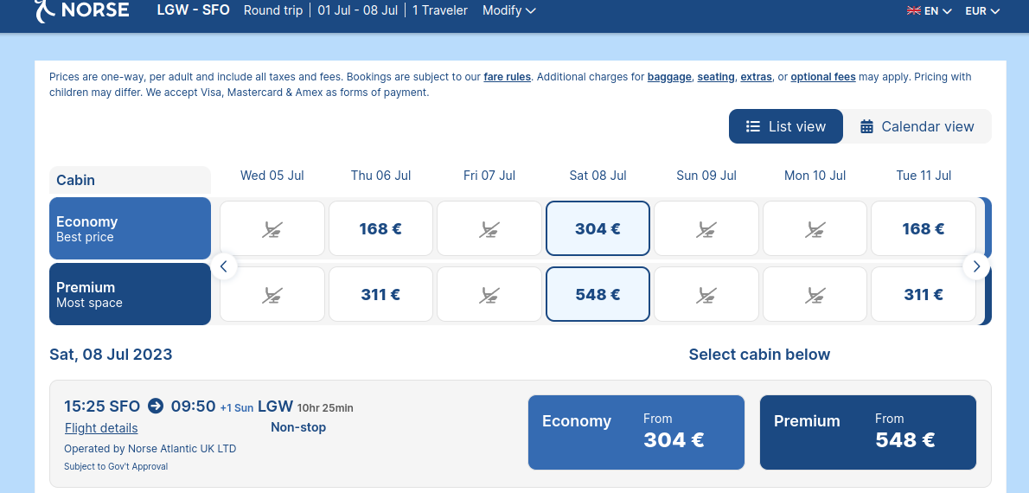Open the EUR currency dropdown
The height and width of the screenshot is (493, 1029).
point(982,10)
